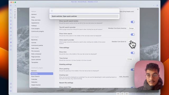Select Canvas plugin settings
The height and width of the screenshot is (95, 169).
pos(34,42)
